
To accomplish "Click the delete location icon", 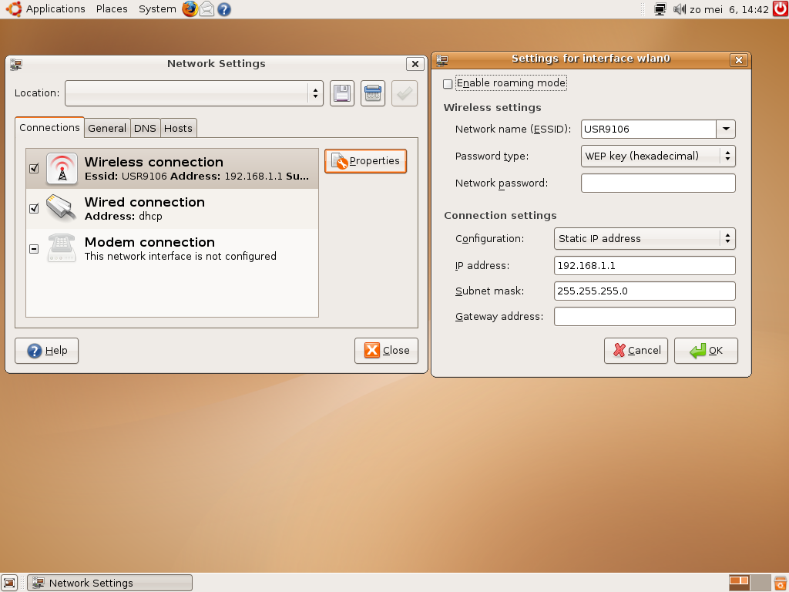I will click(x=373, y=93).
